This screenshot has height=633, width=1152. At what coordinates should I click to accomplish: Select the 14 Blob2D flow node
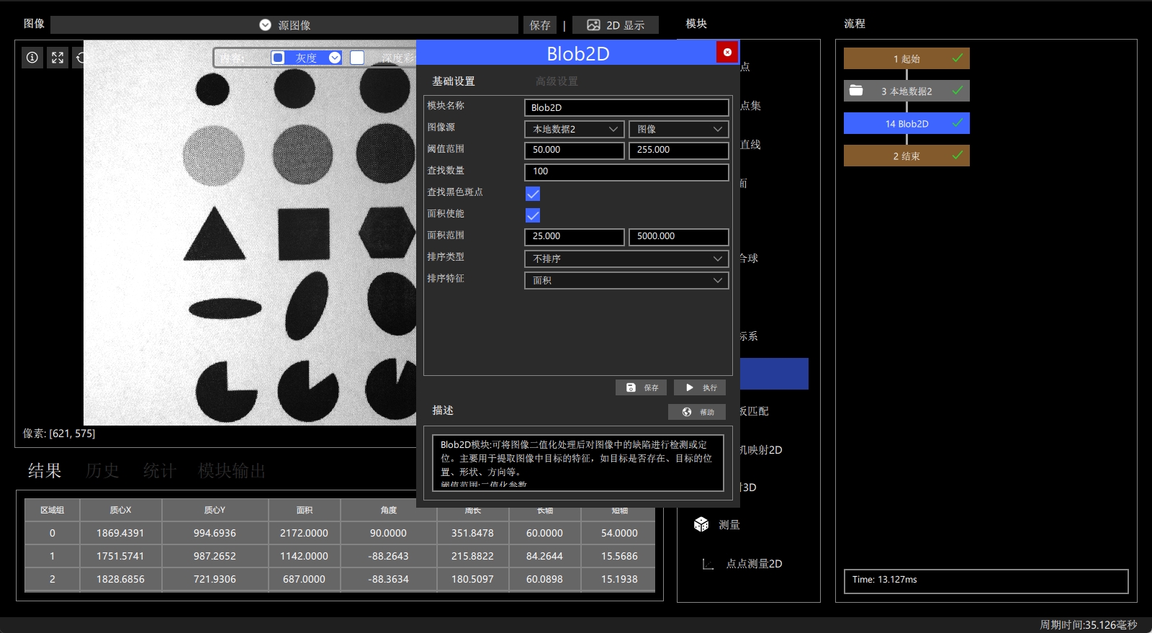[906, 123]
